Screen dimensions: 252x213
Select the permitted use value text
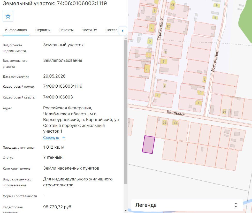pos(78,182)
